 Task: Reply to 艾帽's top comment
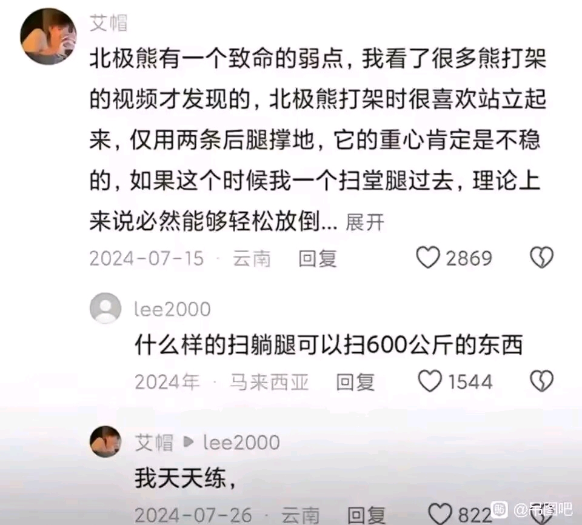coord(318,258)
